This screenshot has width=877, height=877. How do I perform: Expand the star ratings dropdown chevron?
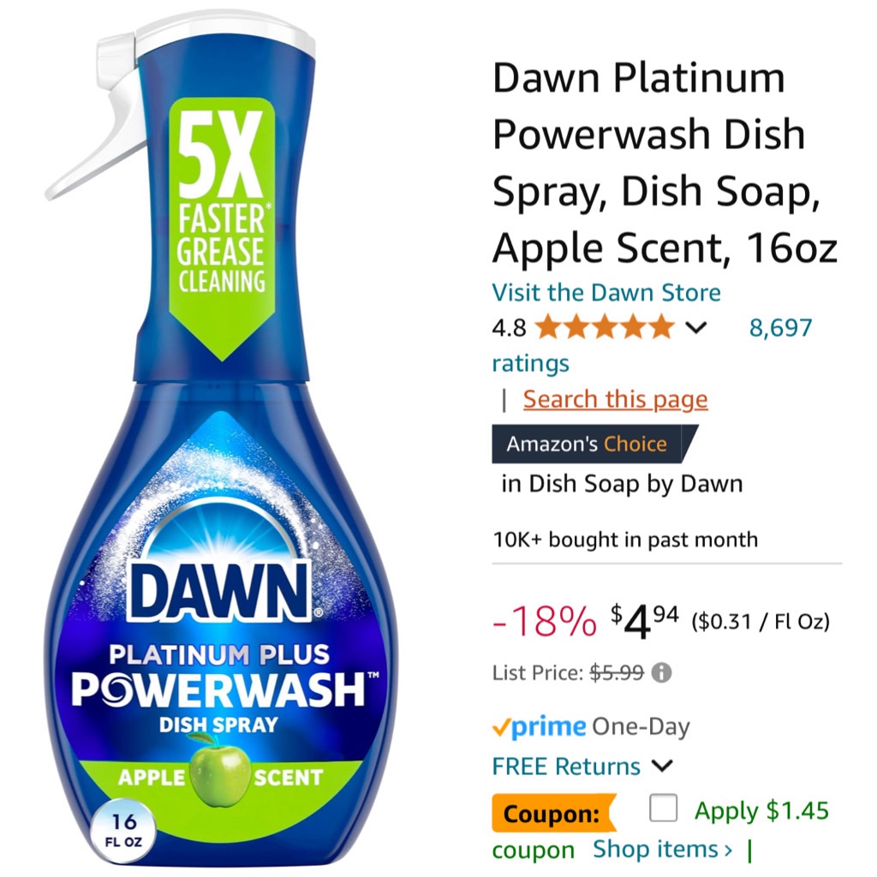point(695,328)
